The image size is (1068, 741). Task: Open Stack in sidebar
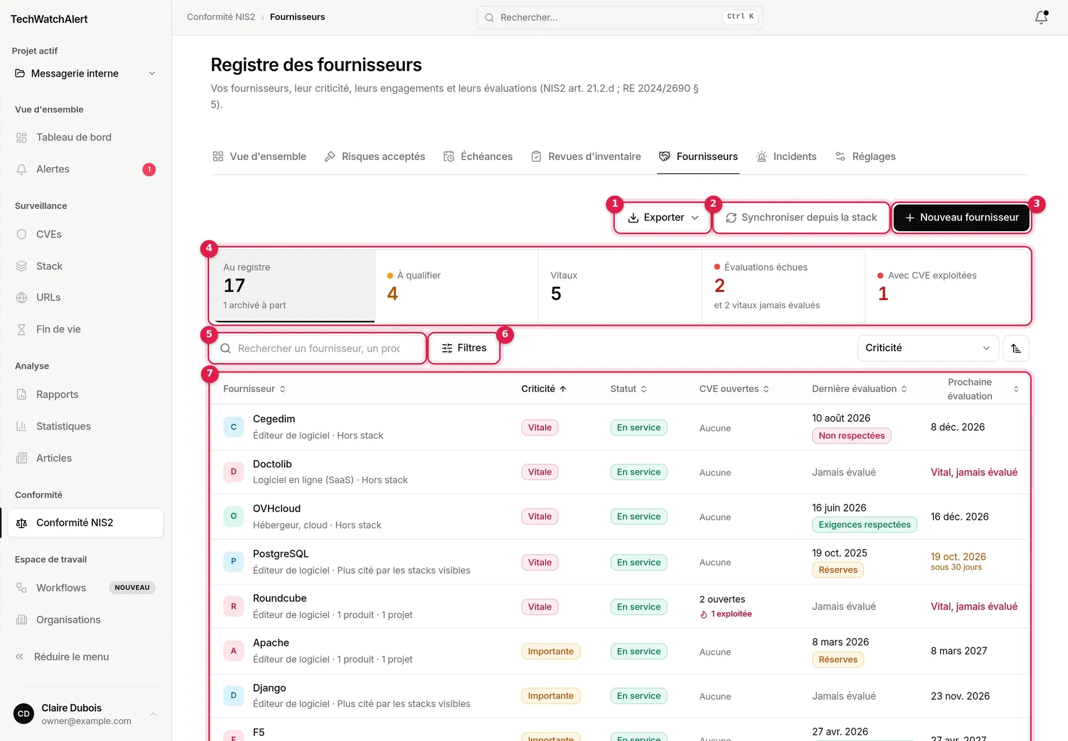tap(85, 266)
